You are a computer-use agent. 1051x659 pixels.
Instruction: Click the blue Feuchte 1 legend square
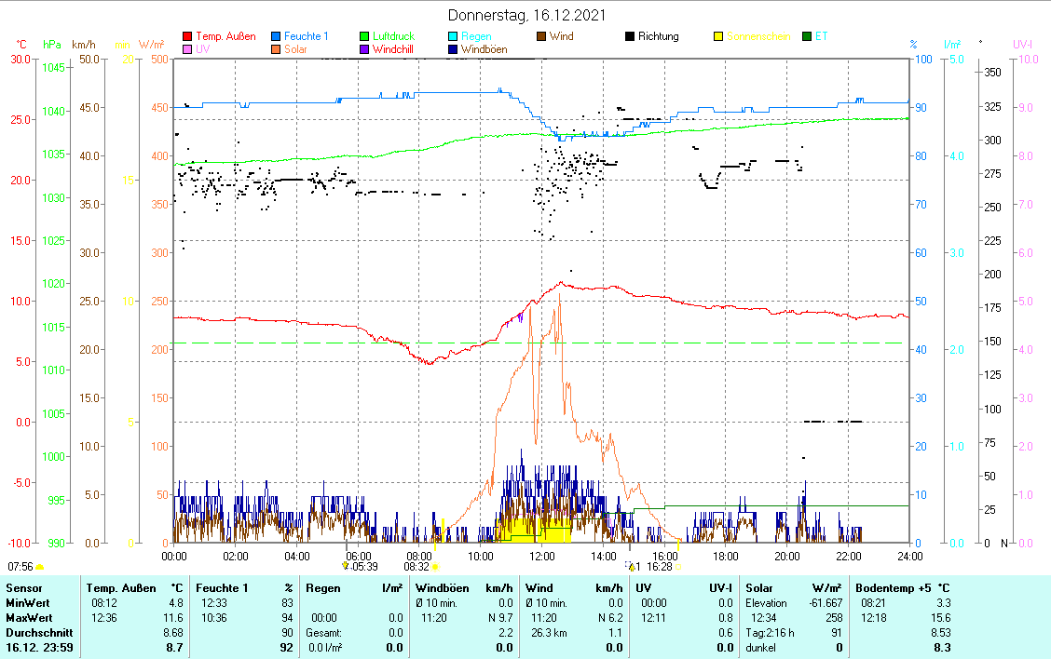[x=277, y=36]
